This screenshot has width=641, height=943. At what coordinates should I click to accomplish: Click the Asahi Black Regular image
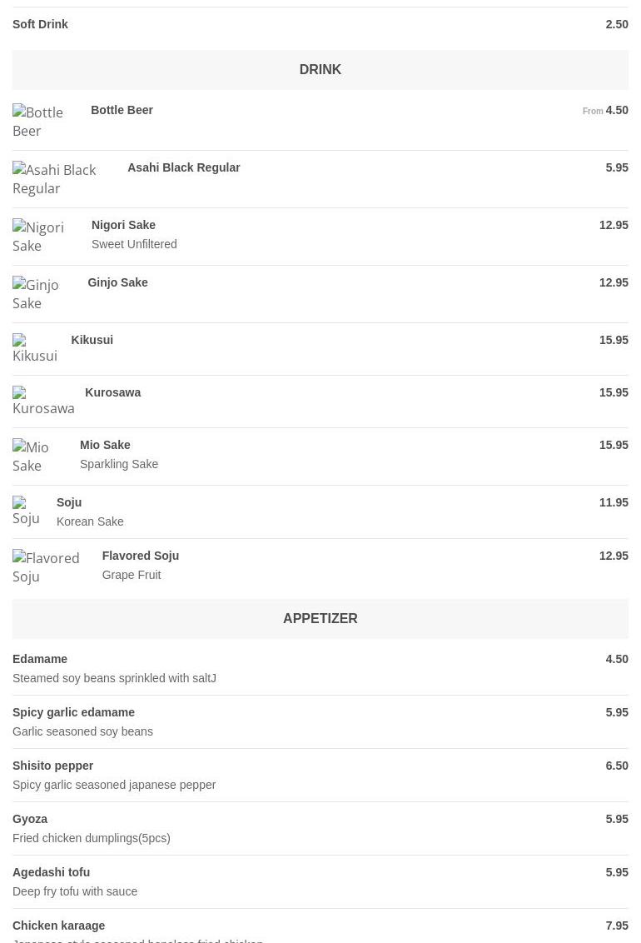coord(55,179)
